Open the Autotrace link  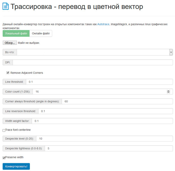point(103,24)
